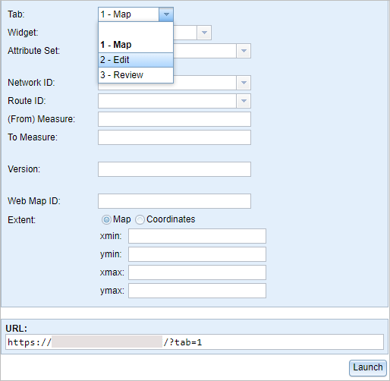The height and width of the screenshot is (381, 390).
Task: Focus the (From) Measure input field
Action: tap(175, 119)
